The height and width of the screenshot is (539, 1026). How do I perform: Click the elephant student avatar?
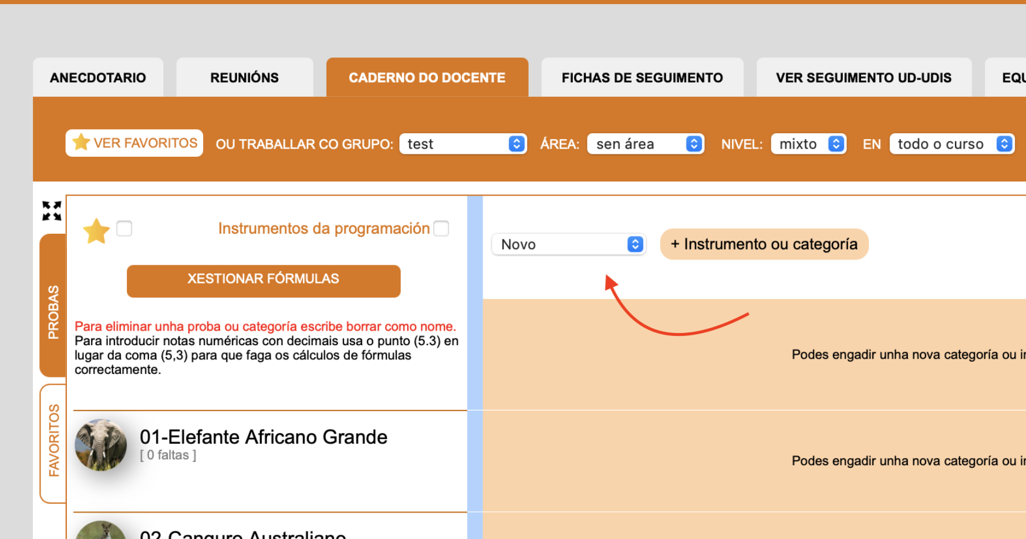[x=101, y=444]
